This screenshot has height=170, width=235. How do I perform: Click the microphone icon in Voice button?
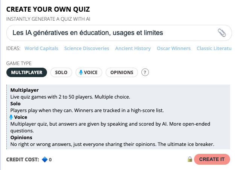pyautogui.click(x=81, y=72)
